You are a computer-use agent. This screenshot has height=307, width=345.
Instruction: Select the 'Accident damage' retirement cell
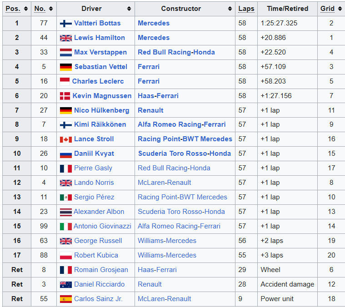[287, 284]
